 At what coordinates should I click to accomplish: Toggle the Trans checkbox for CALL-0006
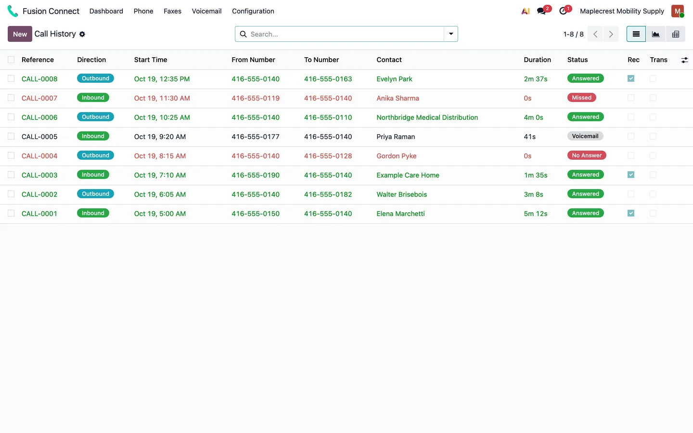[653, 117]
